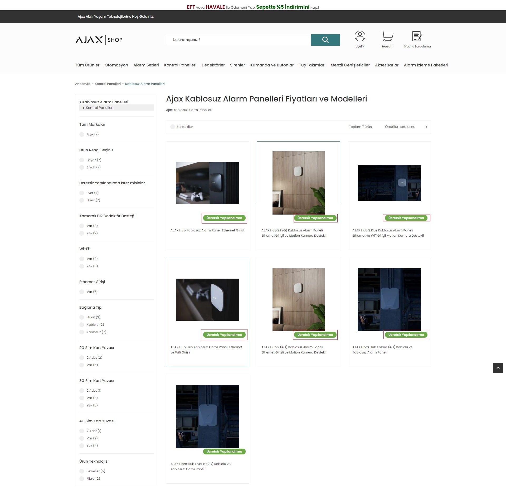
Task: Check Var (7) under Ethernet Girişi
Action: [82, 292]
